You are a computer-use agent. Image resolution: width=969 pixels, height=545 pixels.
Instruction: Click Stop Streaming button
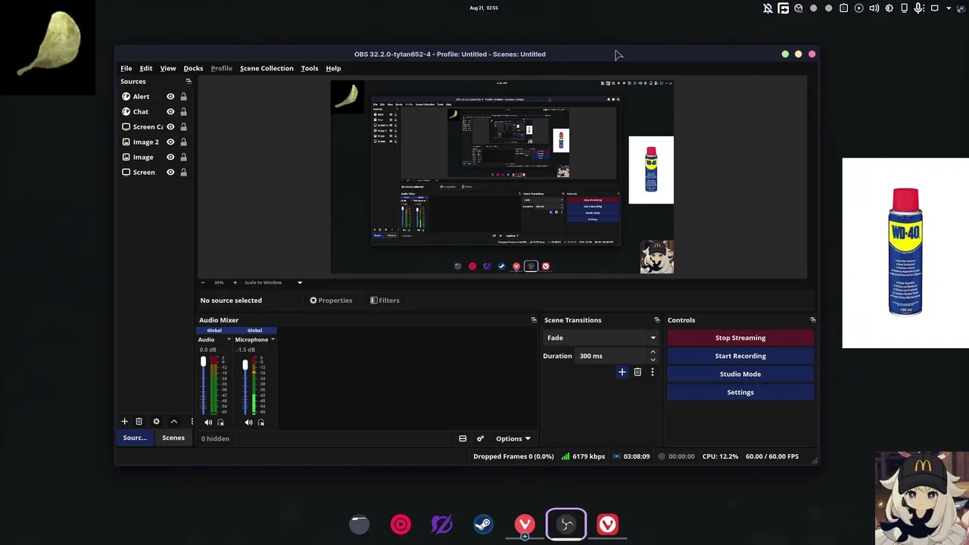coord(740,338)
